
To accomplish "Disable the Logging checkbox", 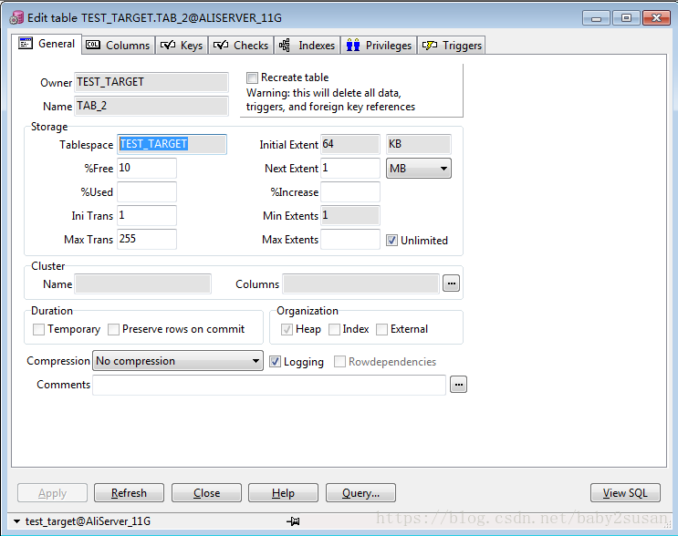I will click(x=276, y=362).
